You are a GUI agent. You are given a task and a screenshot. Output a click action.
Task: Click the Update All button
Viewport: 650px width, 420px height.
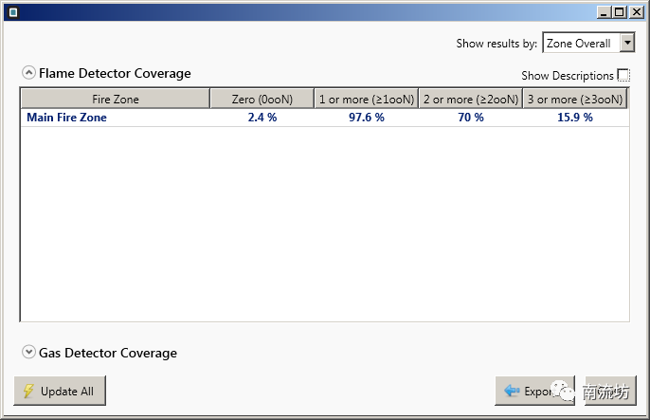pos(60,391)
